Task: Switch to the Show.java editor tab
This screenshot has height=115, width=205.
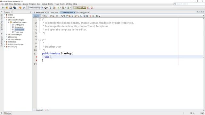Action: [x=40, y=12]
